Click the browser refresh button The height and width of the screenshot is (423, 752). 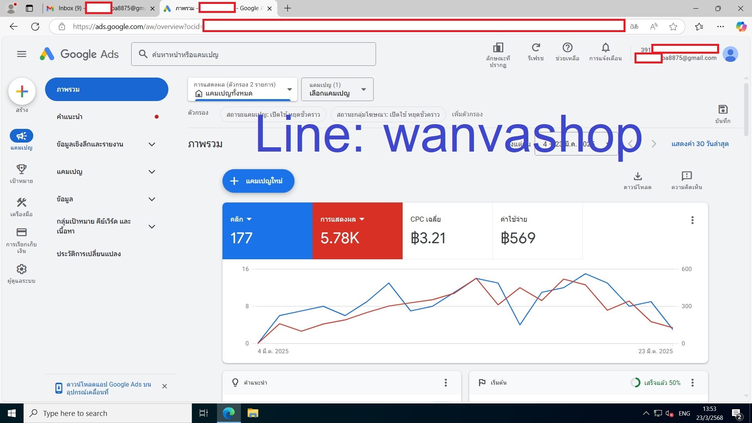35,27
